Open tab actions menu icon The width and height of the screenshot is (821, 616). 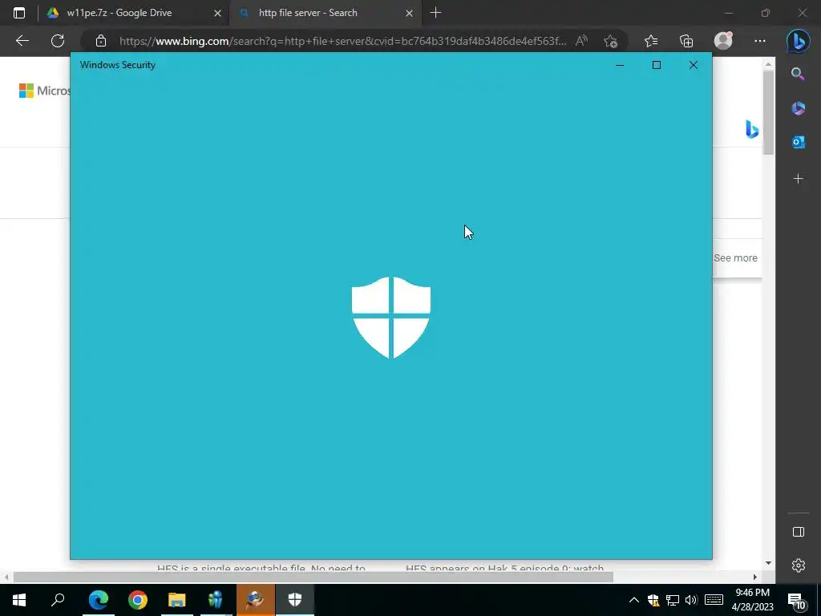point(19,13)
